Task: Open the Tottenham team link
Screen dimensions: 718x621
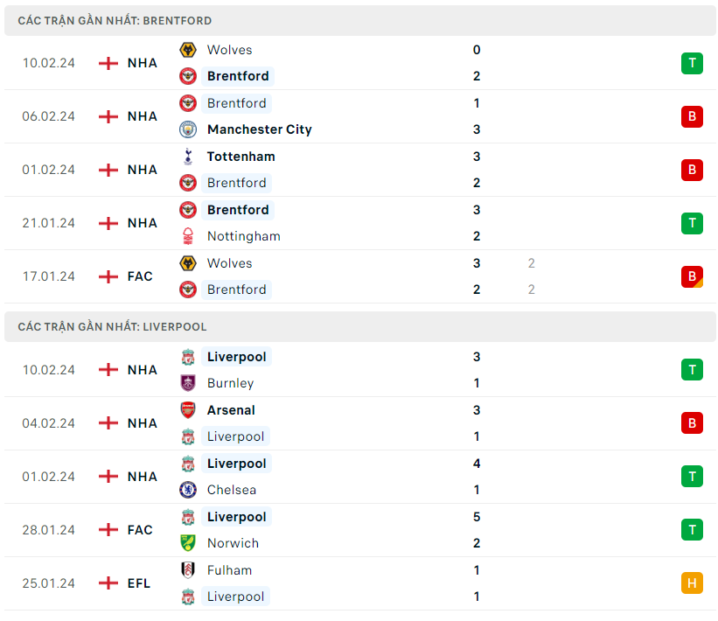Action: point(240,157)
